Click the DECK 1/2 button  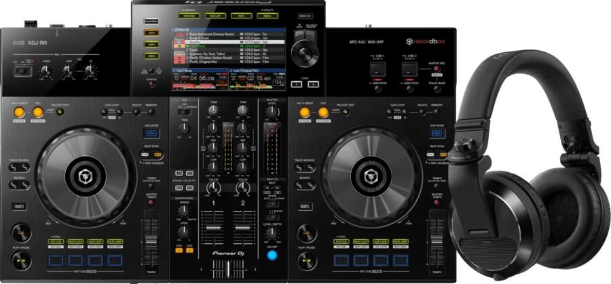click(305, 16)
